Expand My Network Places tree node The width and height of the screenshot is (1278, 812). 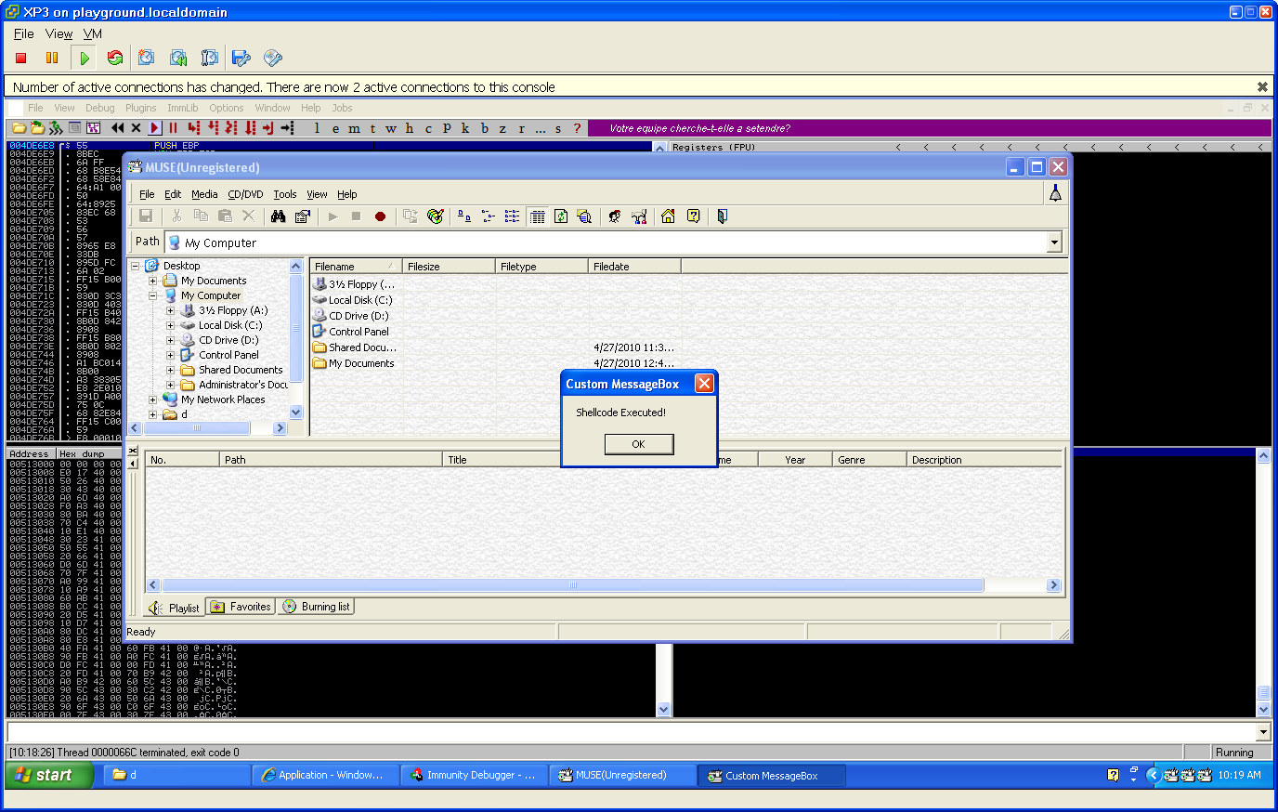point(152,399)
